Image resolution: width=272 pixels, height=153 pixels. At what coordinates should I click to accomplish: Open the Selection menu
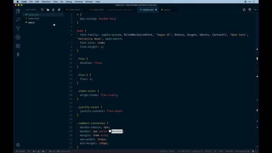46,2
